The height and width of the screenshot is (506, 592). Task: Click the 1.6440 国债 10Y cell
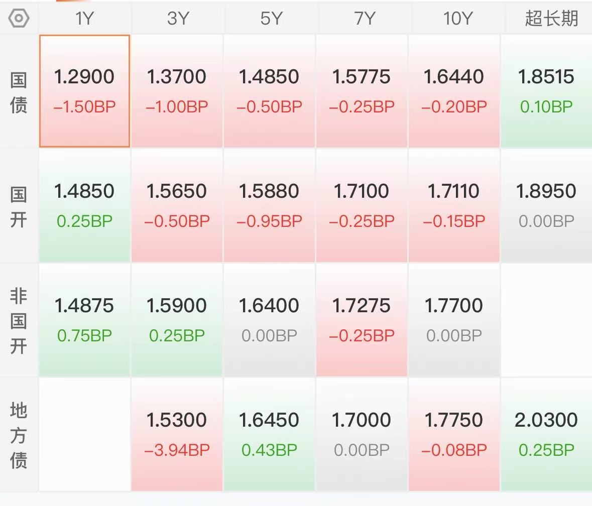coord(454,91)
